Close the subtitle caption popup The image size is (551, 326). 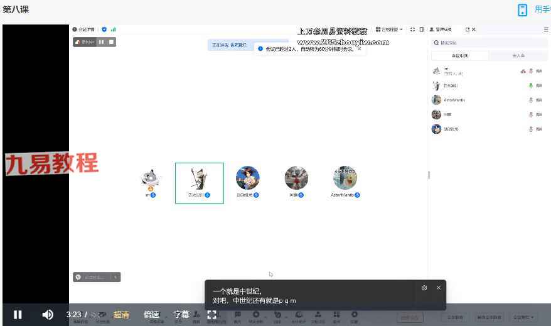click(x=439, y=288)
